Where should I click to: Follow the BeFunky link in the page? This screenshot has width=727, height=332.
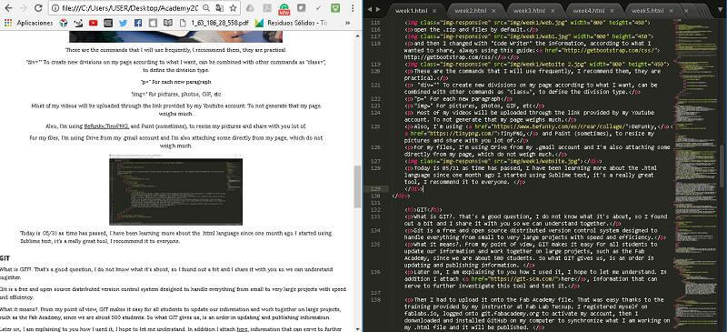(95, 126)
